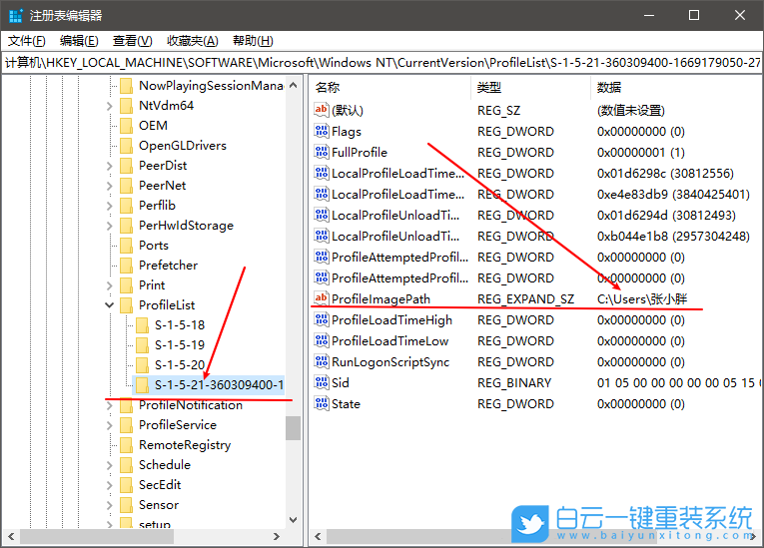The height and width of the screenshot is (548, 764).
Task: Click the tree pane scroll down arrow
Action: [294, 520]
